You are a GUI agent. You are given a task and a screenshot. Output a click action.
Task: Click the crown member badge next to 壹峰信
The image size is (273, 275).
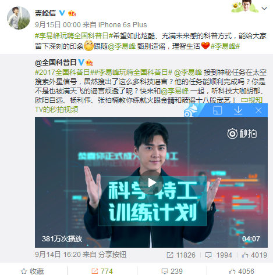(72, 13)
